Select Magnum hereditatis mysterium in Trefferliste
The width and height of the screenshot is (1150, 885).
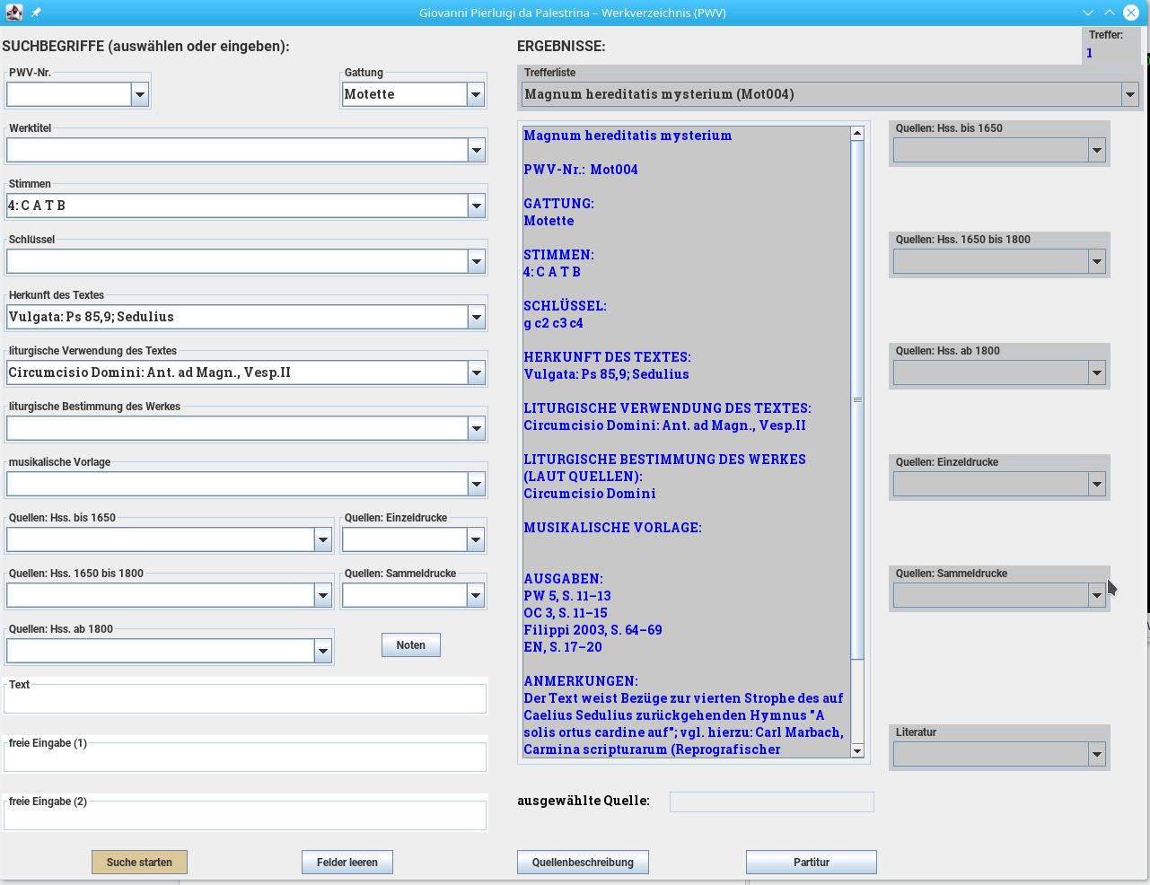coord(822,94)
